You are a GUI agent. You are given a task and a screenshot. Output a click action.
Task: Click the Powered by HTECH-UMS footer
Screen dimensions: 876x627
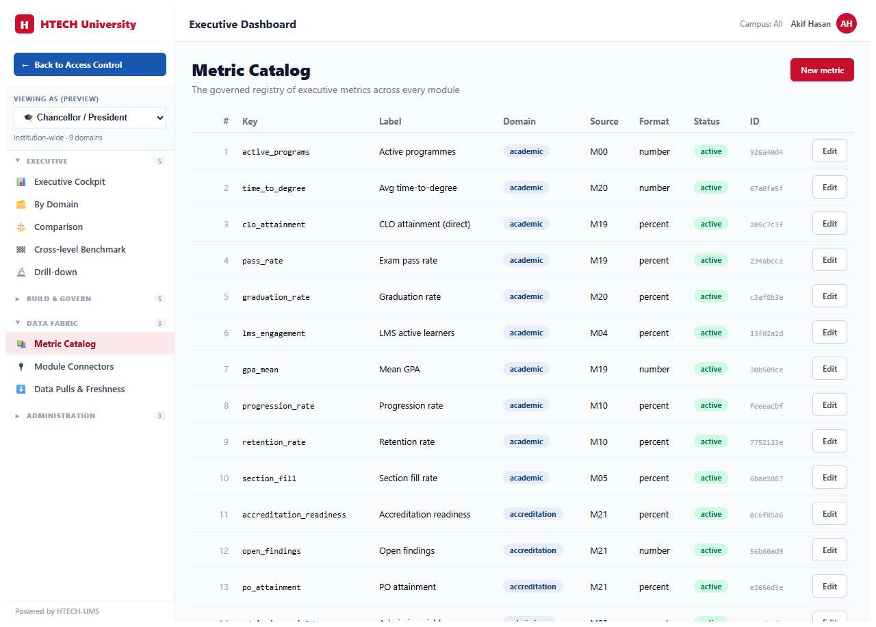[x=57, y=611]
